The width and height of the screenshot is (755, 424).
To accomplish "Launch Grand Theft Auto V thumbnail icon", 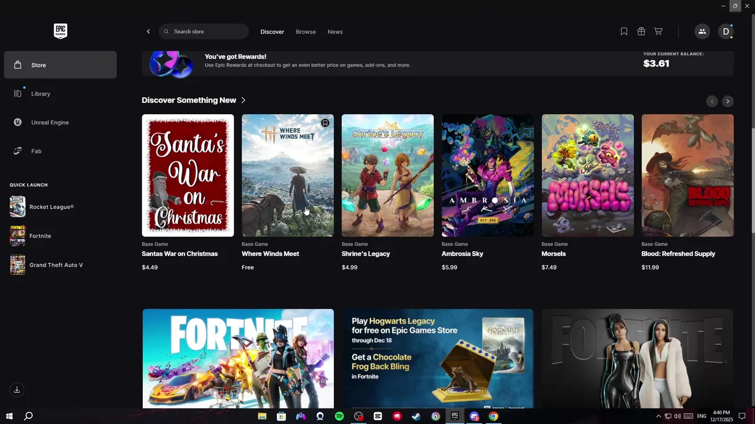I will pyautogui.click(x=18, y=265).
